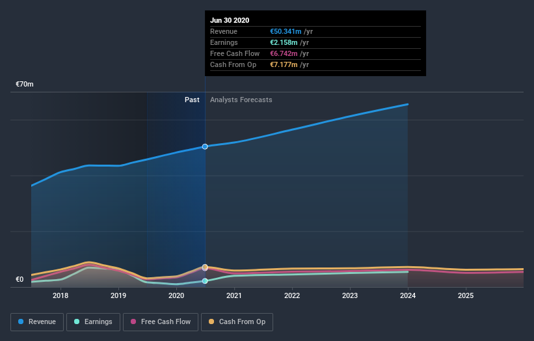Toggle the Revenue legend button

37,322
